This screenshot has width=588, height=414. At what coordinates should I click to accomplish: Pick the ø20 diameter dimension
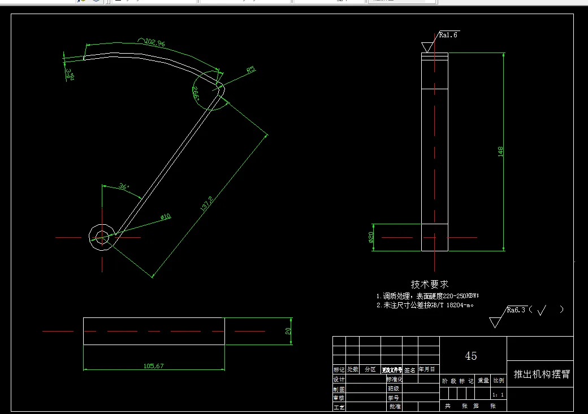[371, 237]
